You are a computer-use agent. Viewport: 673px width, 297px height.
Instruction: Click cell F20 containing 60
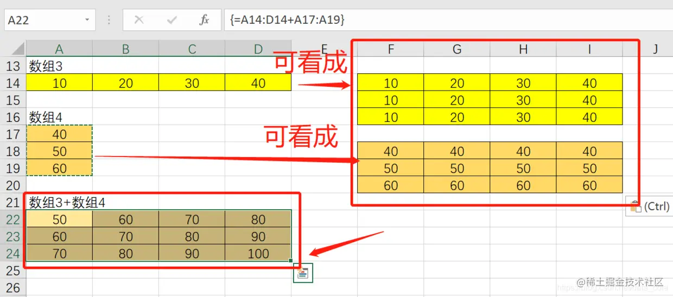tap(391, 185)
